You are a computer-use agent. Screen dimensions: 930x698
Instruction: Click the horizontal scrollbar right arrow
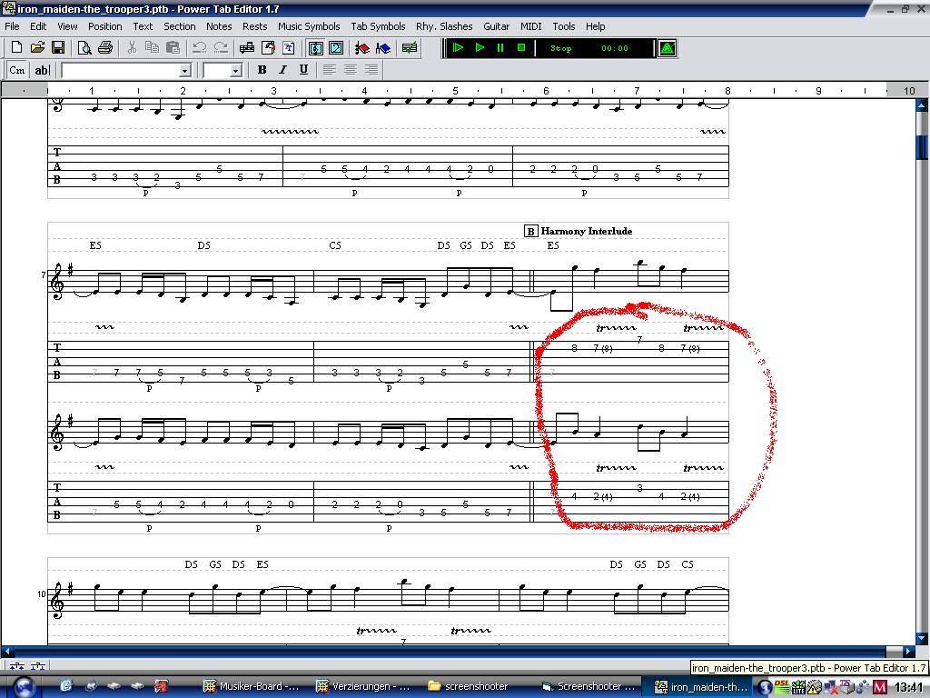coord(908,651)
